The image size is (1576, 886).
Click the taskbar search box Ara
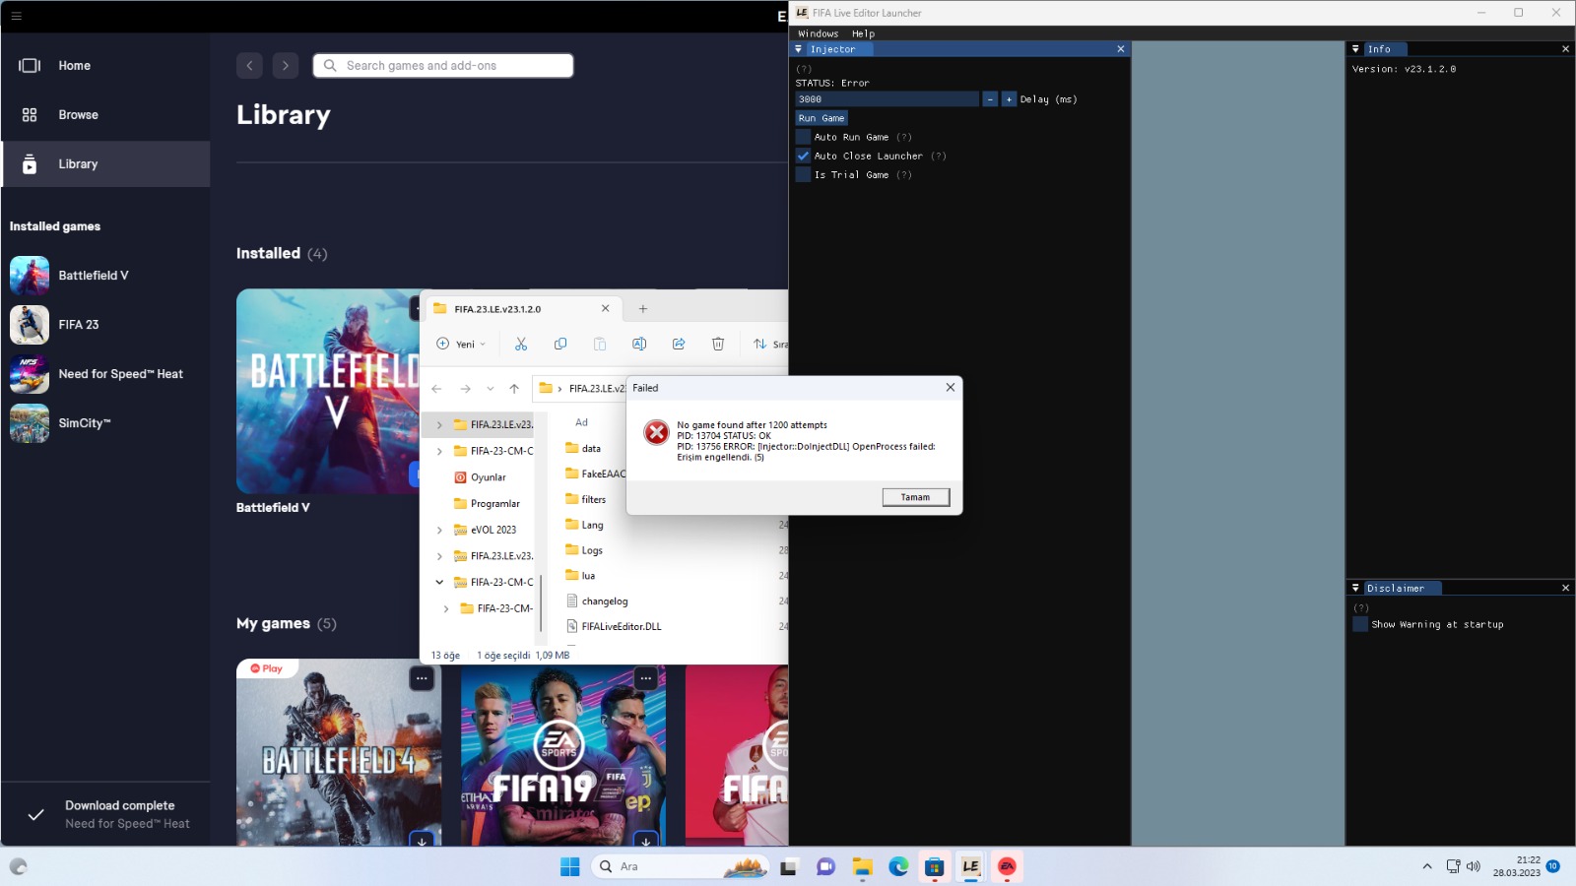pyautogui.click(x=680, y=866)
